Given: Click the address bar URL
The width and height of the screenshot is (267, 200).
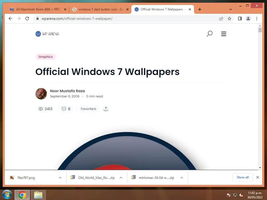Looking at the screenshot, I should [77, 18].
